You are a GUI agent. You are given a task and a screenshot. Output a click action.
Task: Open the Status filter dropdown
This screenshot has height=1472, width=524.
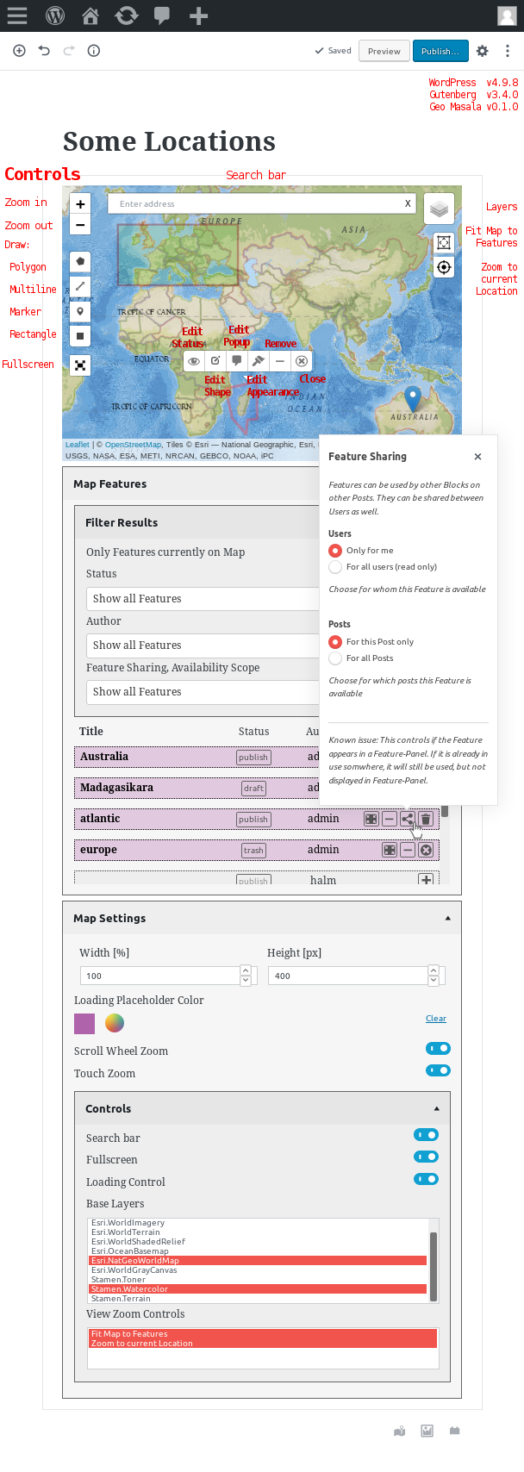(x=203, y=599)
